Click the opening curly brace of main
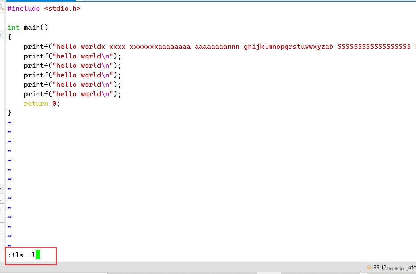The image size is (416, 274). [x=10, y=37]
